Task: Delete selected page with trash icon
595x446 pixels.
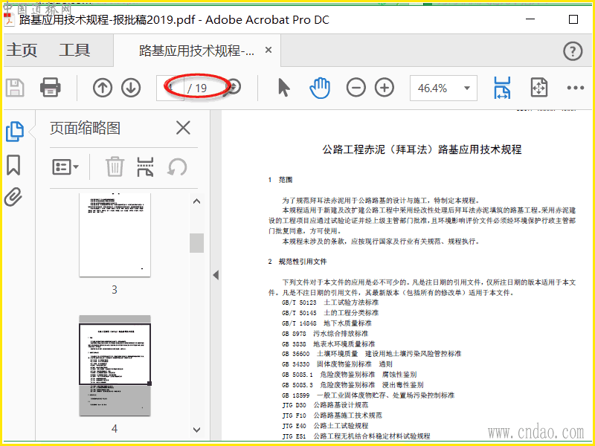Action: pyautogui.click(x=115, y=167)
